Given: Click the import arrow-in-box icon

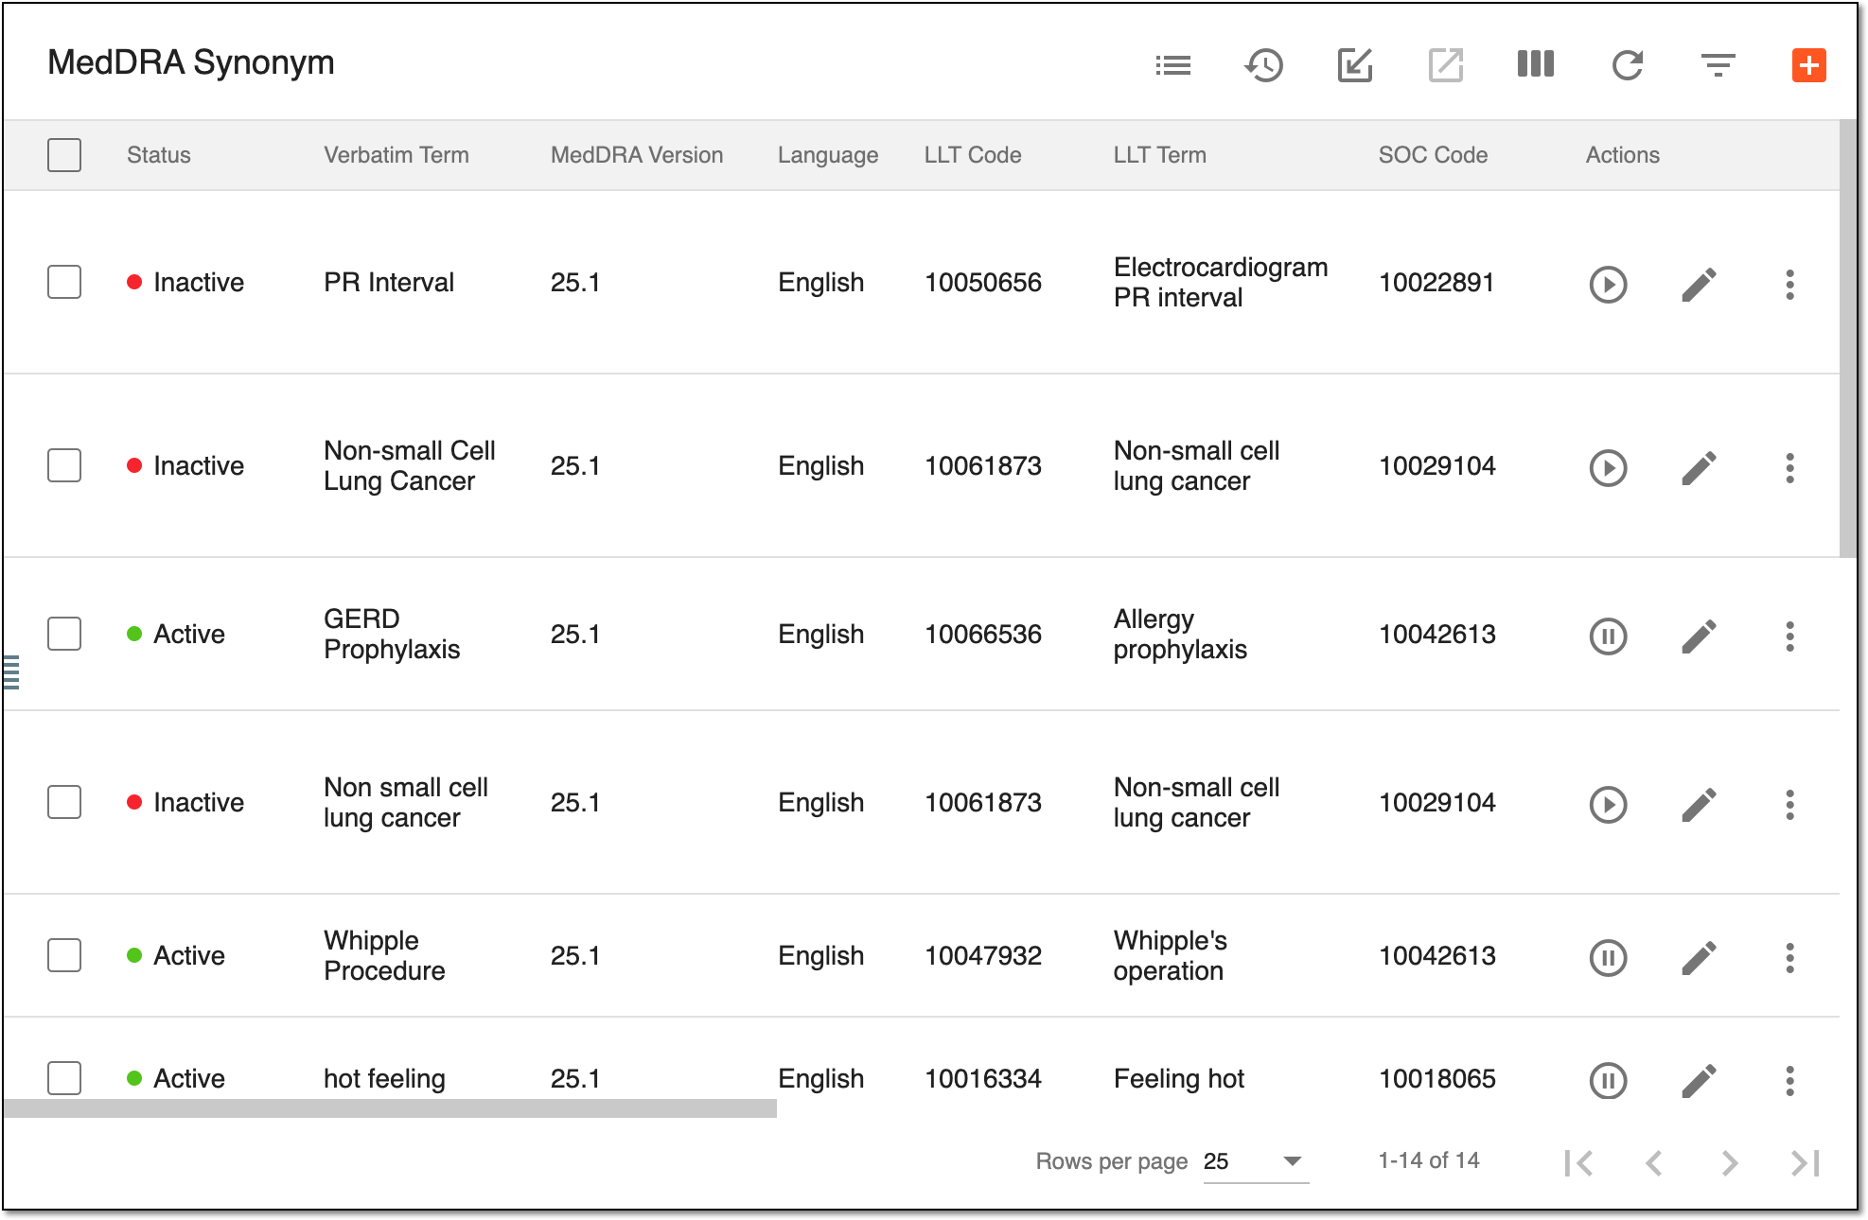Looking at the screenshot, I should point(1354,65).
